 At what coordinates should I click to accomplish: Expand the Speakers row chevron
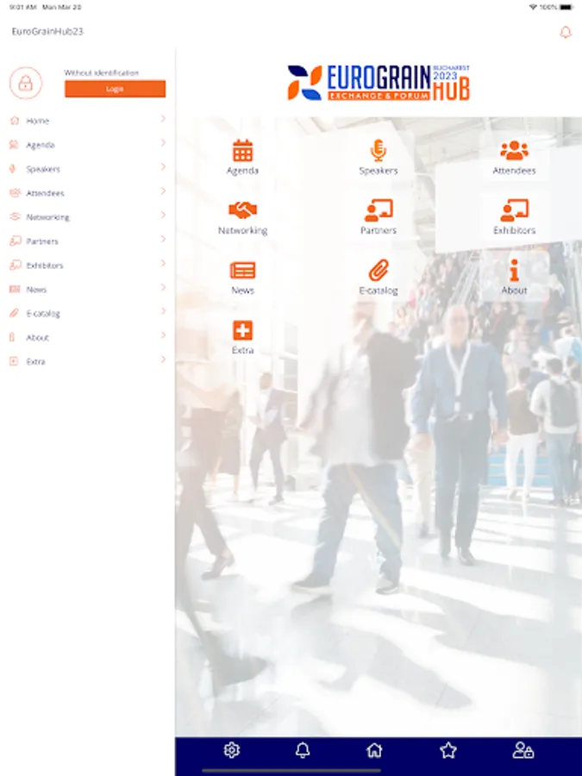(163, 166)
